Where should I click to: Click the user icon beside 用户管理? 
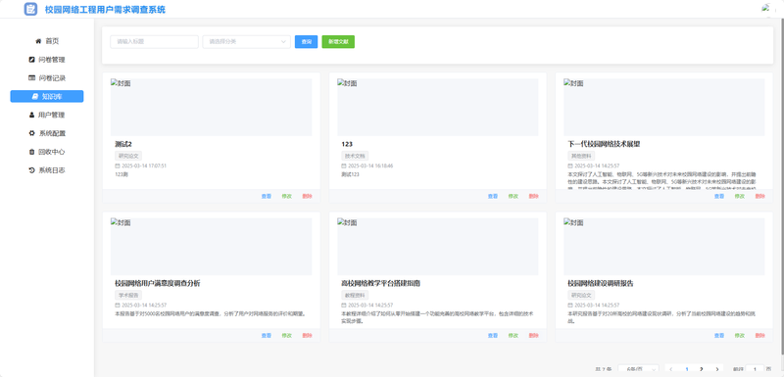click(32, 115)
